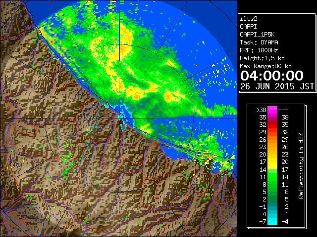Screen dimensions: 317x237
Task: Select the 'PRF: 1800Hz' text
Action: pyautogui.click(x=259, y=50)
